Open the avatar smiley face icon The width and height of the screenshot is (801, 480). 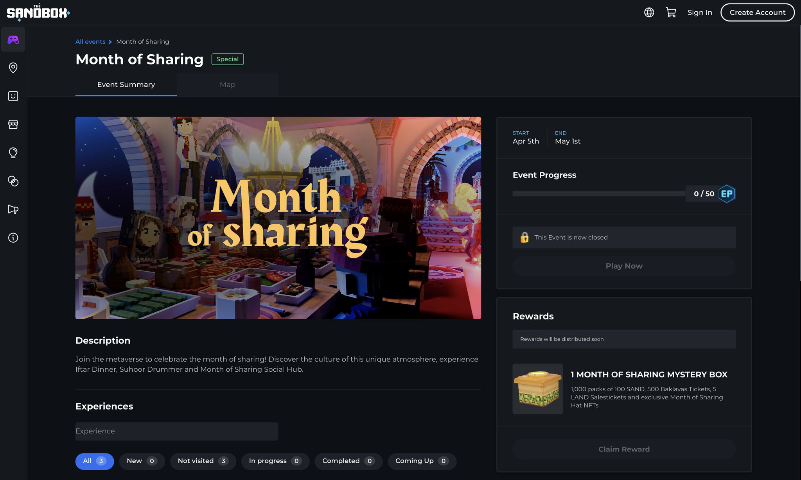pyautogui.click(x=13, y=96)
